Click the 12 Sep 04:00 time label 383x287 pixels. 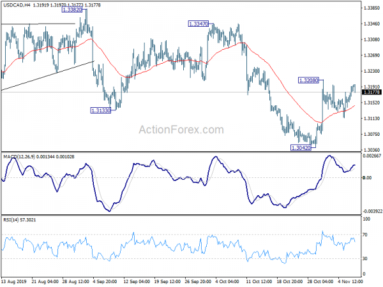[137, 282]
